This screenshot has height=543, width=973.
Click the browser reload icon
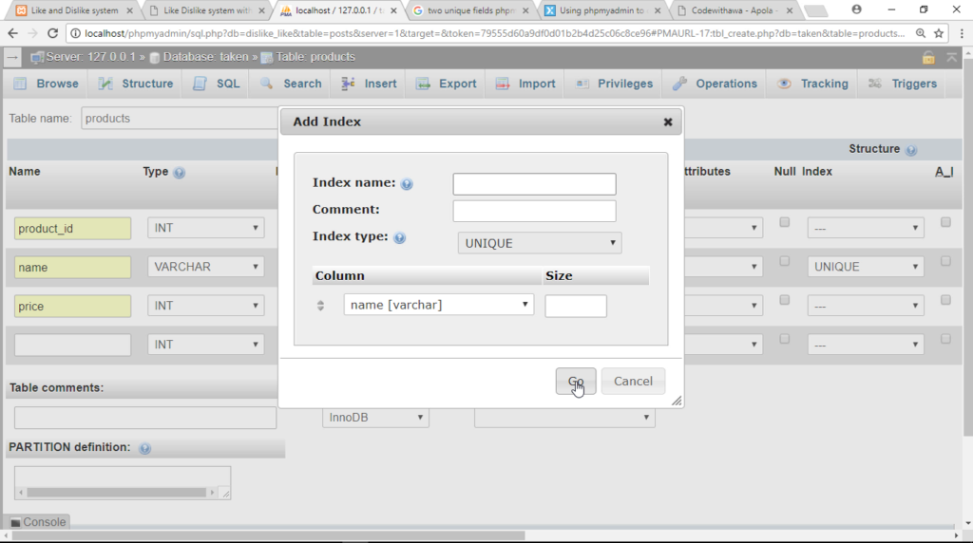[52, 33]
